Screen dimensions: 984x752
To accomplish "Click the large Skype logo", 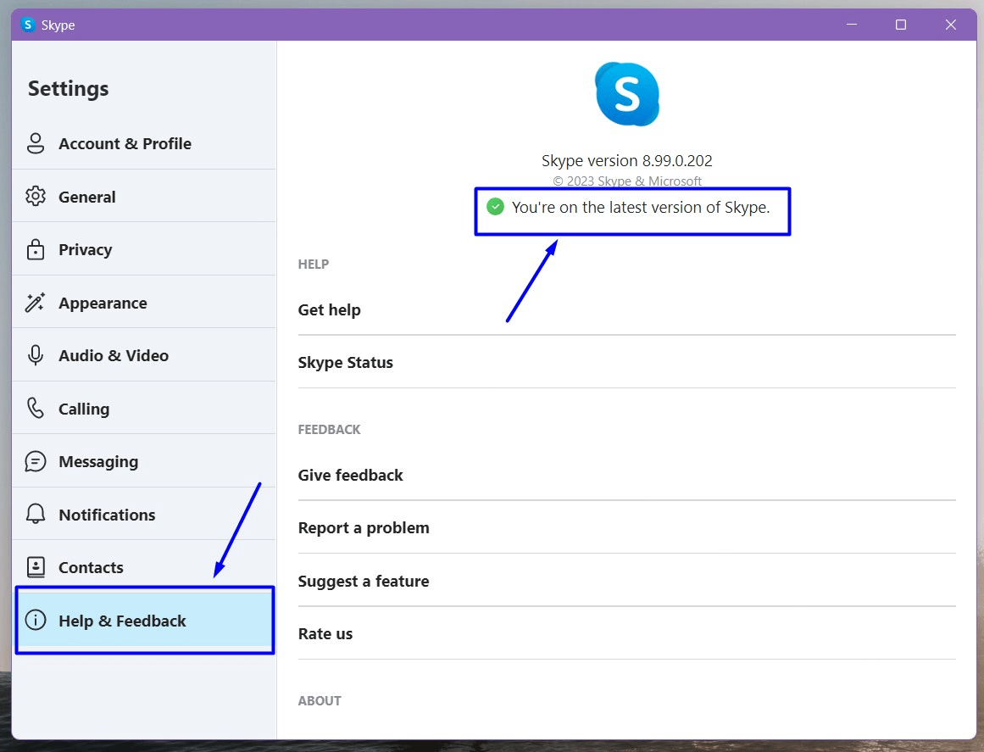I will (x=626, y=94).
